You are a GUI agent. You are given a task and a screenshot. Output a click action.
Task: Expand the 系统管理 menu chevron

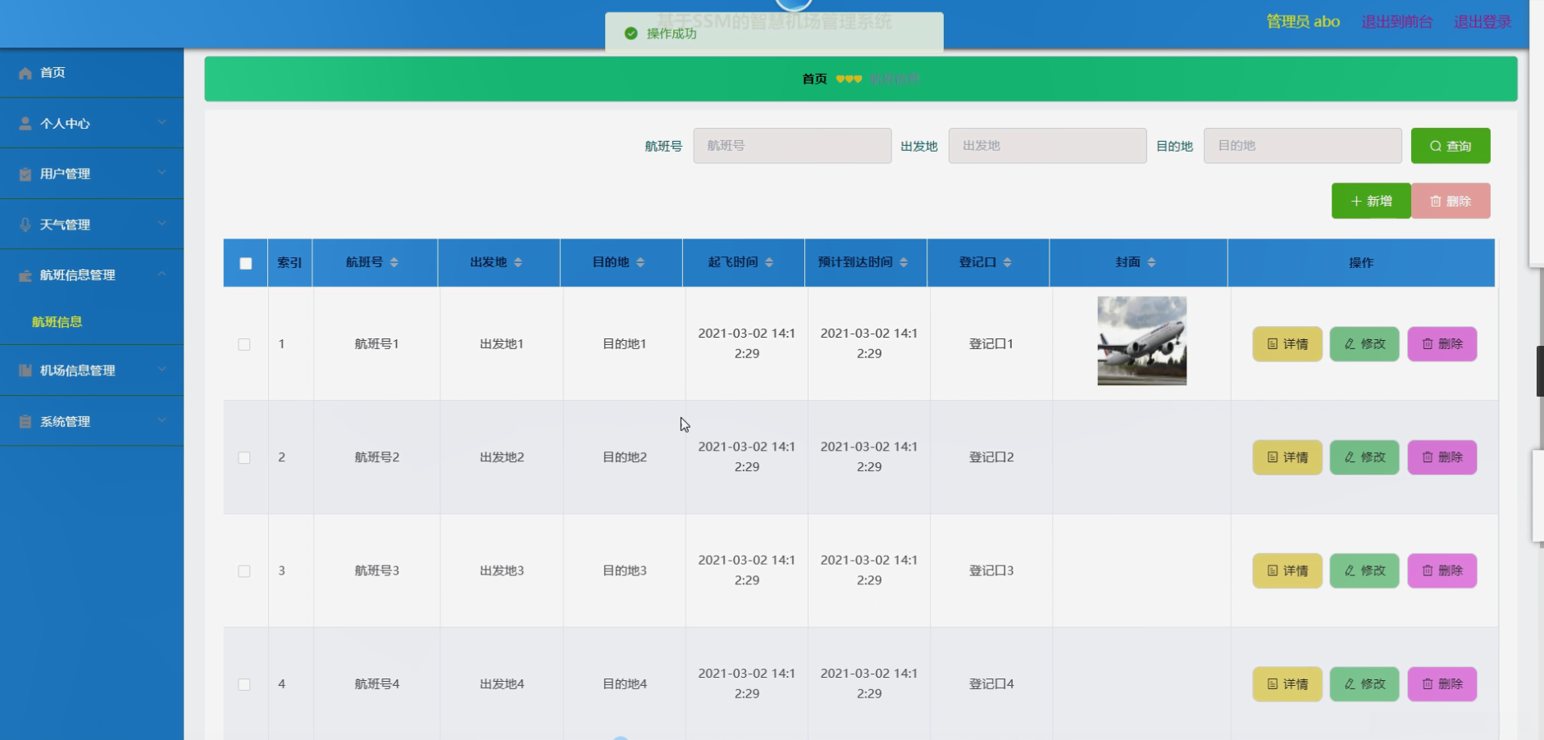pos(162,420)
